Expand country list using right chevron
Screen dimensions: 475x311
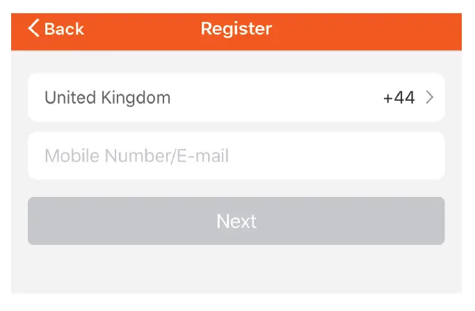(x=430, y=97)
